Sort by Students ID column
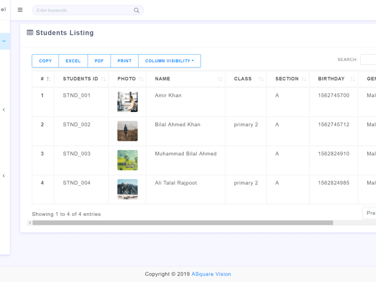This screenshot has width=376, height=282. [82, 79]
